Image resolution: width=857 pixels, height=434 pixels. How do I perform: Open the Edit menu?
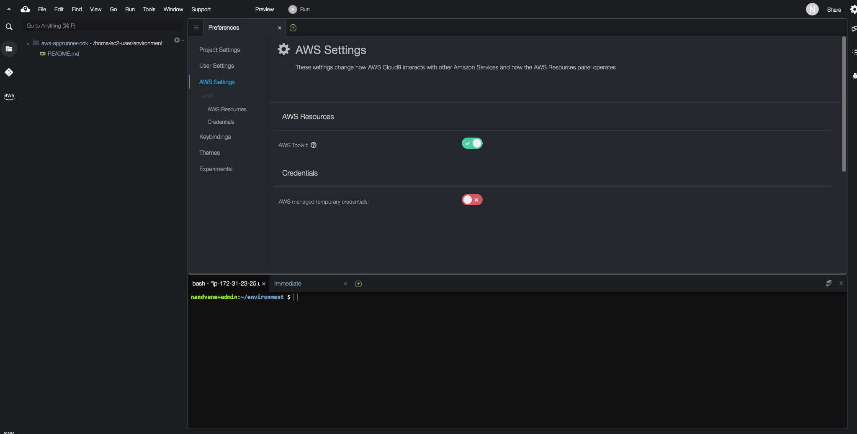tap(59, 9)
